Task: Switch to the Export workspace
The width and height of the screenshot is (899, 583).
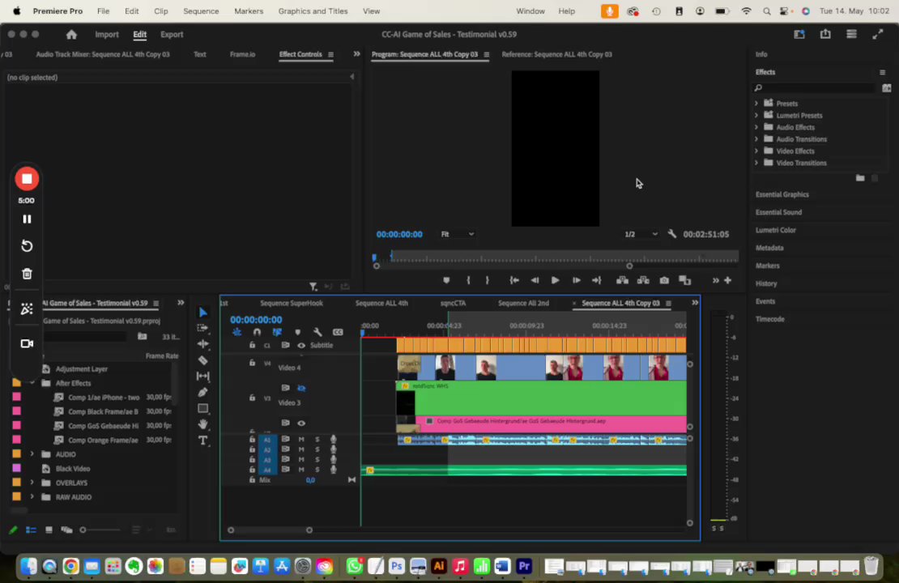Action: point(172,35)
